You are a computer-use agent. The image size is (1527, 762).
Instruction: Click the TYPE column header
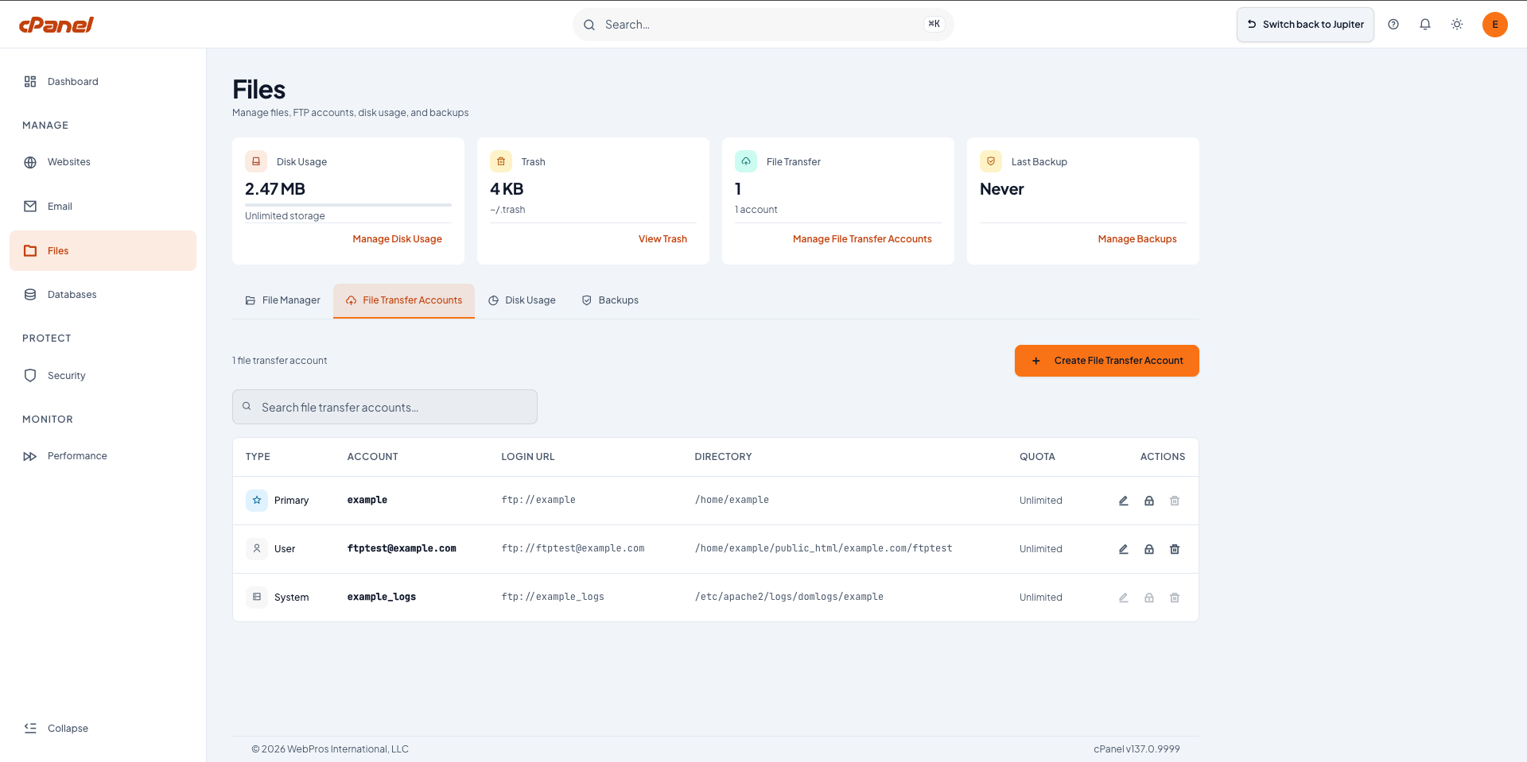click(x=258, y=457)
